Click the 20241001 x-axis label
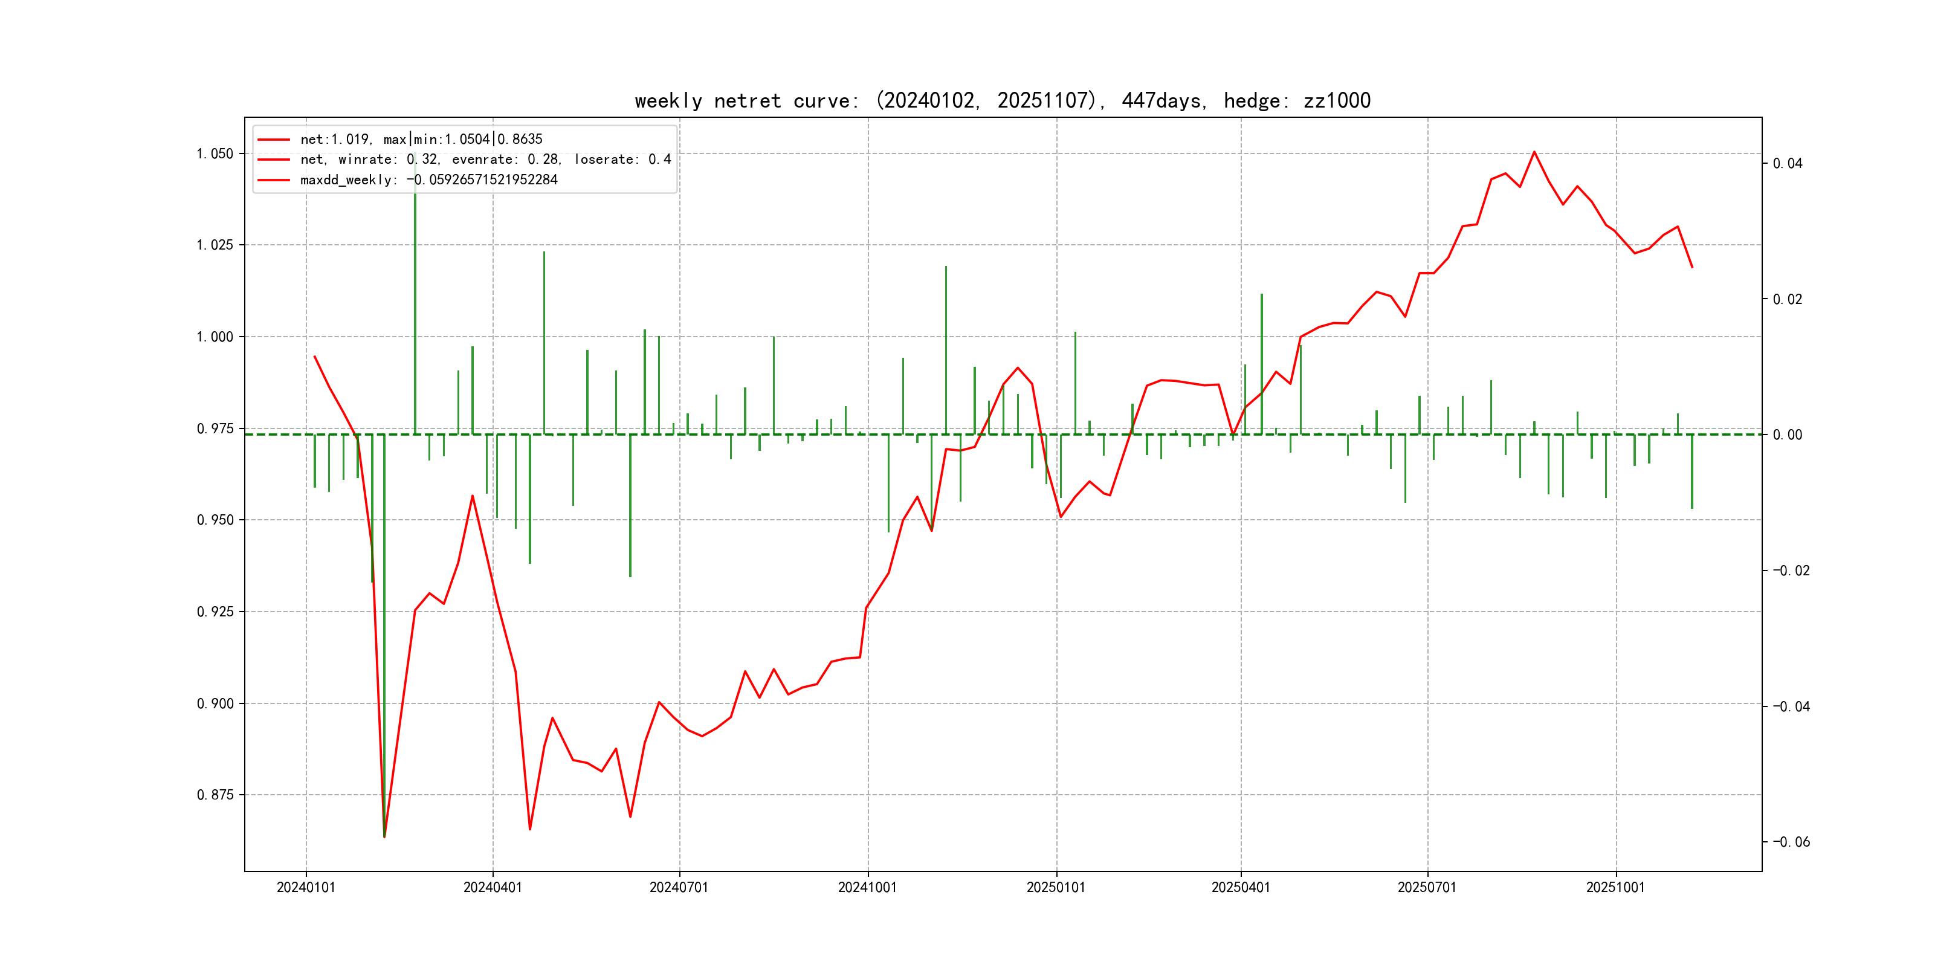1958x979 pixels. (867, 887)
